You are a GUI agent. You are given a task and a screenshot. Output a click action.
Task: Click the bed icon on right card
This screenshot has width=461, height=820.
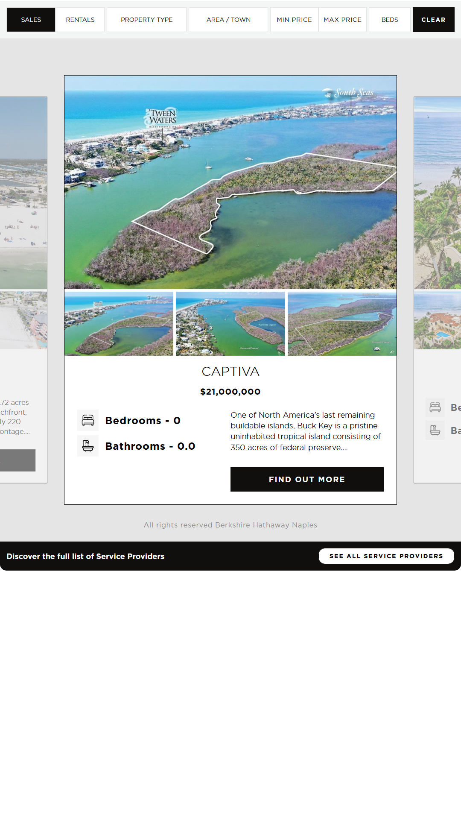click(435, 407)
